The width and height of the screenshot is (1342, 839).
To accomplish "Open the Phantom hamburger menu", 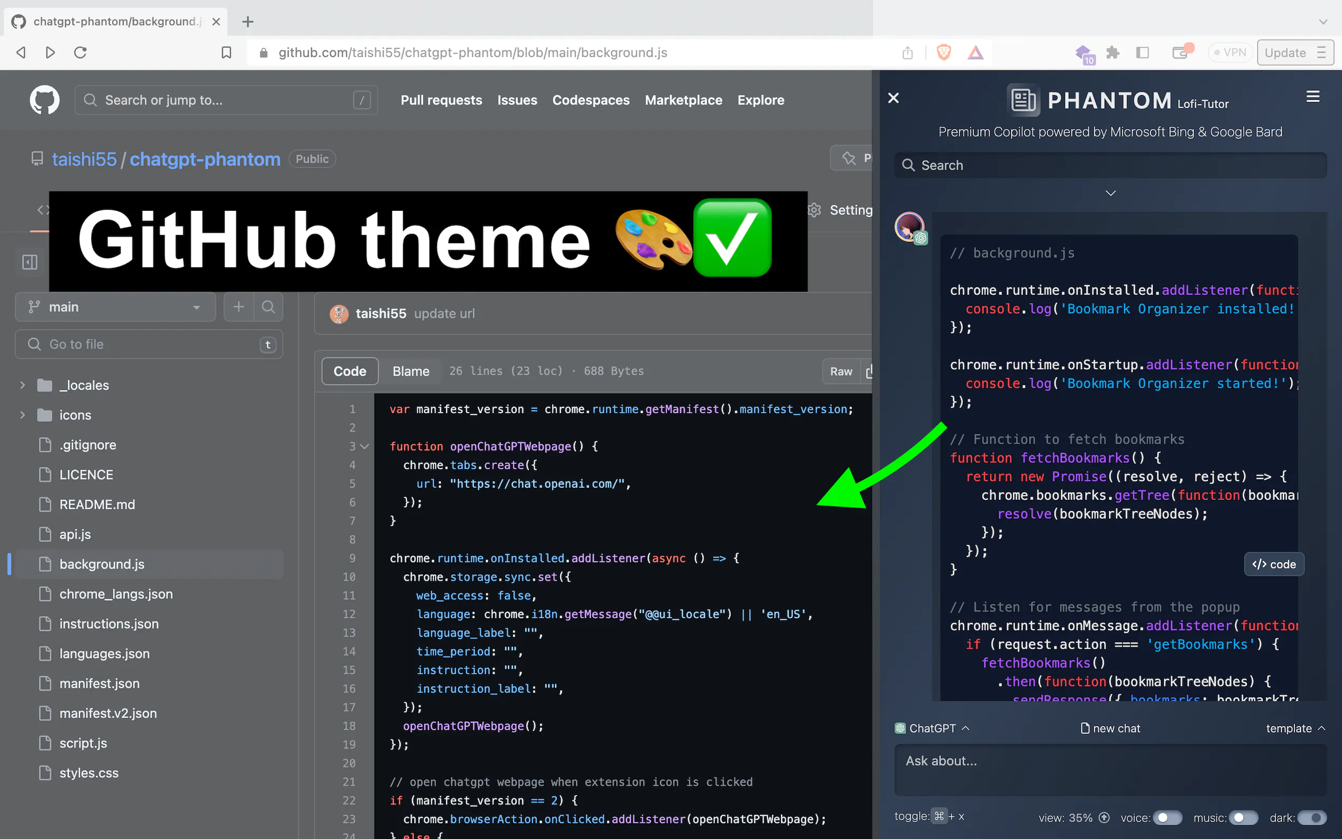I will [x=1312, y=97].
